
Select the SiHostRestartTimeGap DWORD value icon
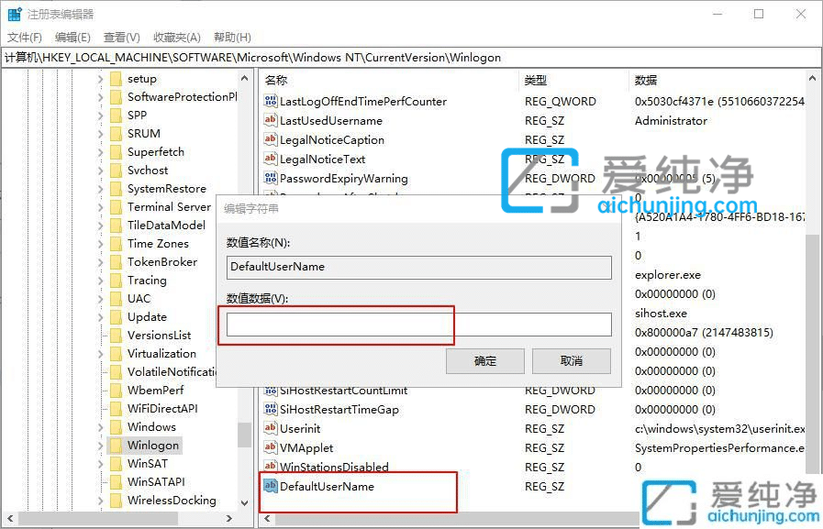pos(271,409)
